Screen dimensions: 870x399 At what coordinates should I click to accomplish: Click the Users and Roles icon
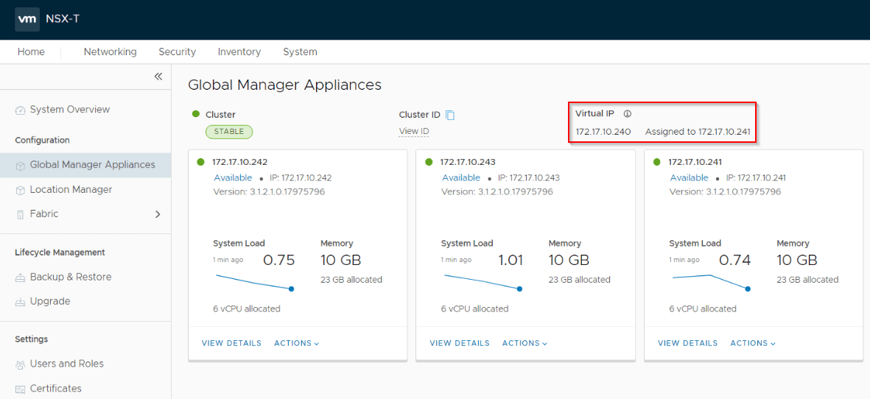point(20,364)
